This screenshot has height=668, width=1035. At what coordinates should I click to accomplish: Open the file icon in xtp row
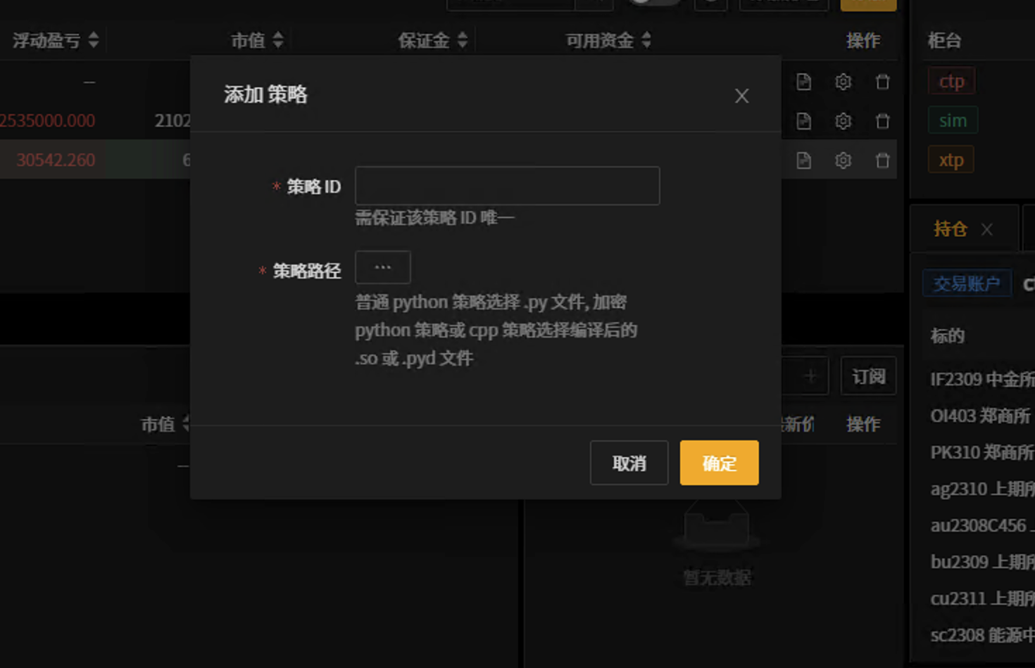pos(803,160)
